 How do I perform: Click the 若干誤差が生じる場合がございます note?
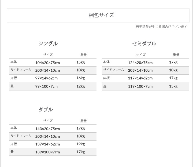[161, 27]
